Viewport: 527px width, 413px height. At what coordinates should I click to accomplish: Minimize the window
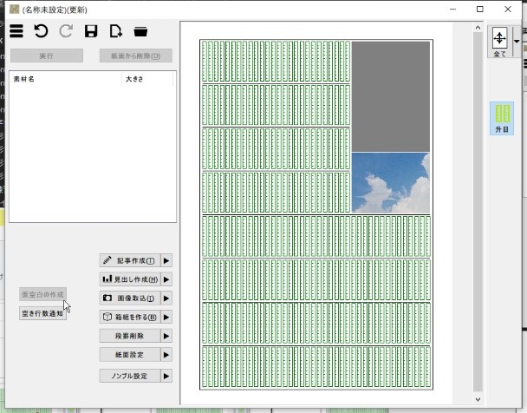453,9
